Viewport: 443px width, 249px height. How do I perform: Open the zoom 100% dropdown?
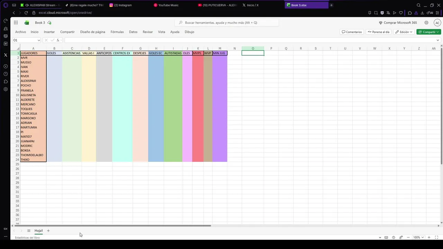[x=418, y=238]
